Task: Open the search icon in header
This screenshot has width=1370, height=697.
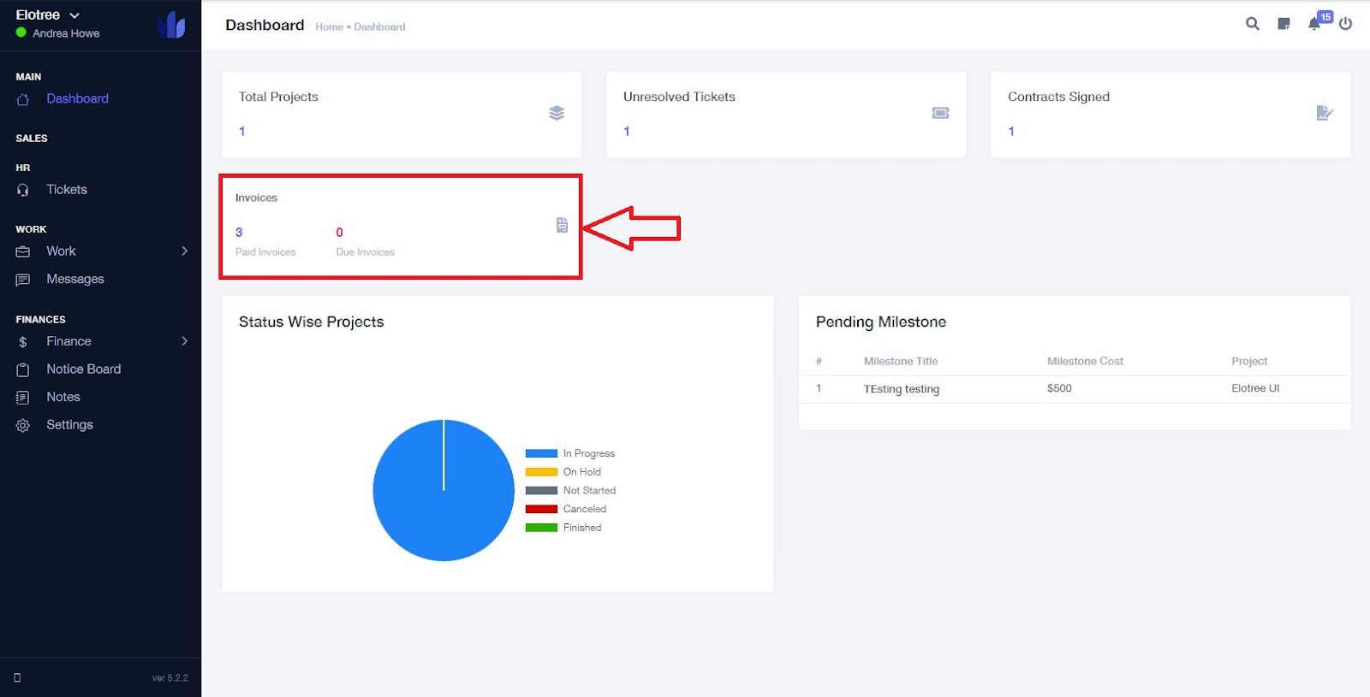Action: point(1252,24)
